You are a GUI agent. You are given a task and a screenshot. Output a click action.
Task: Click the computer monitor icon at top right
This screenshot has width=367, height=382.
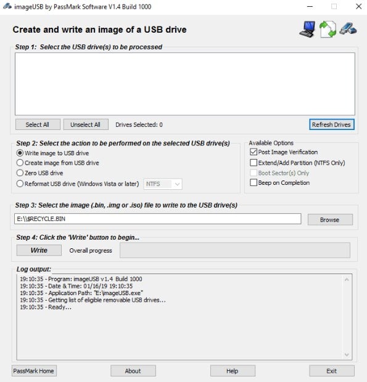click(x=307, y=29)
